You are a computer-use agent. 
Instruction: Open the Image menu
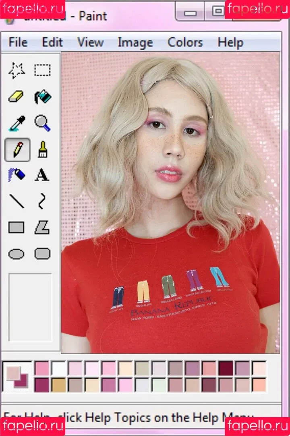[x=135, y=42]
